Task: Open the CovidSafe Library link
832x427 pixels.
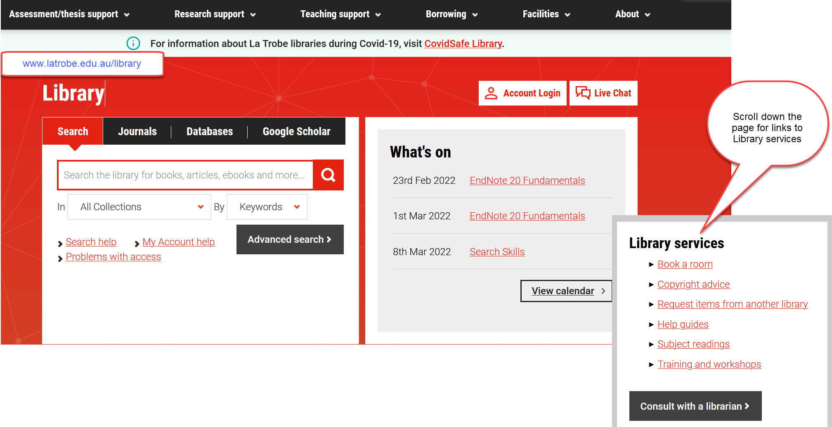Action: (x=463, y=44)
